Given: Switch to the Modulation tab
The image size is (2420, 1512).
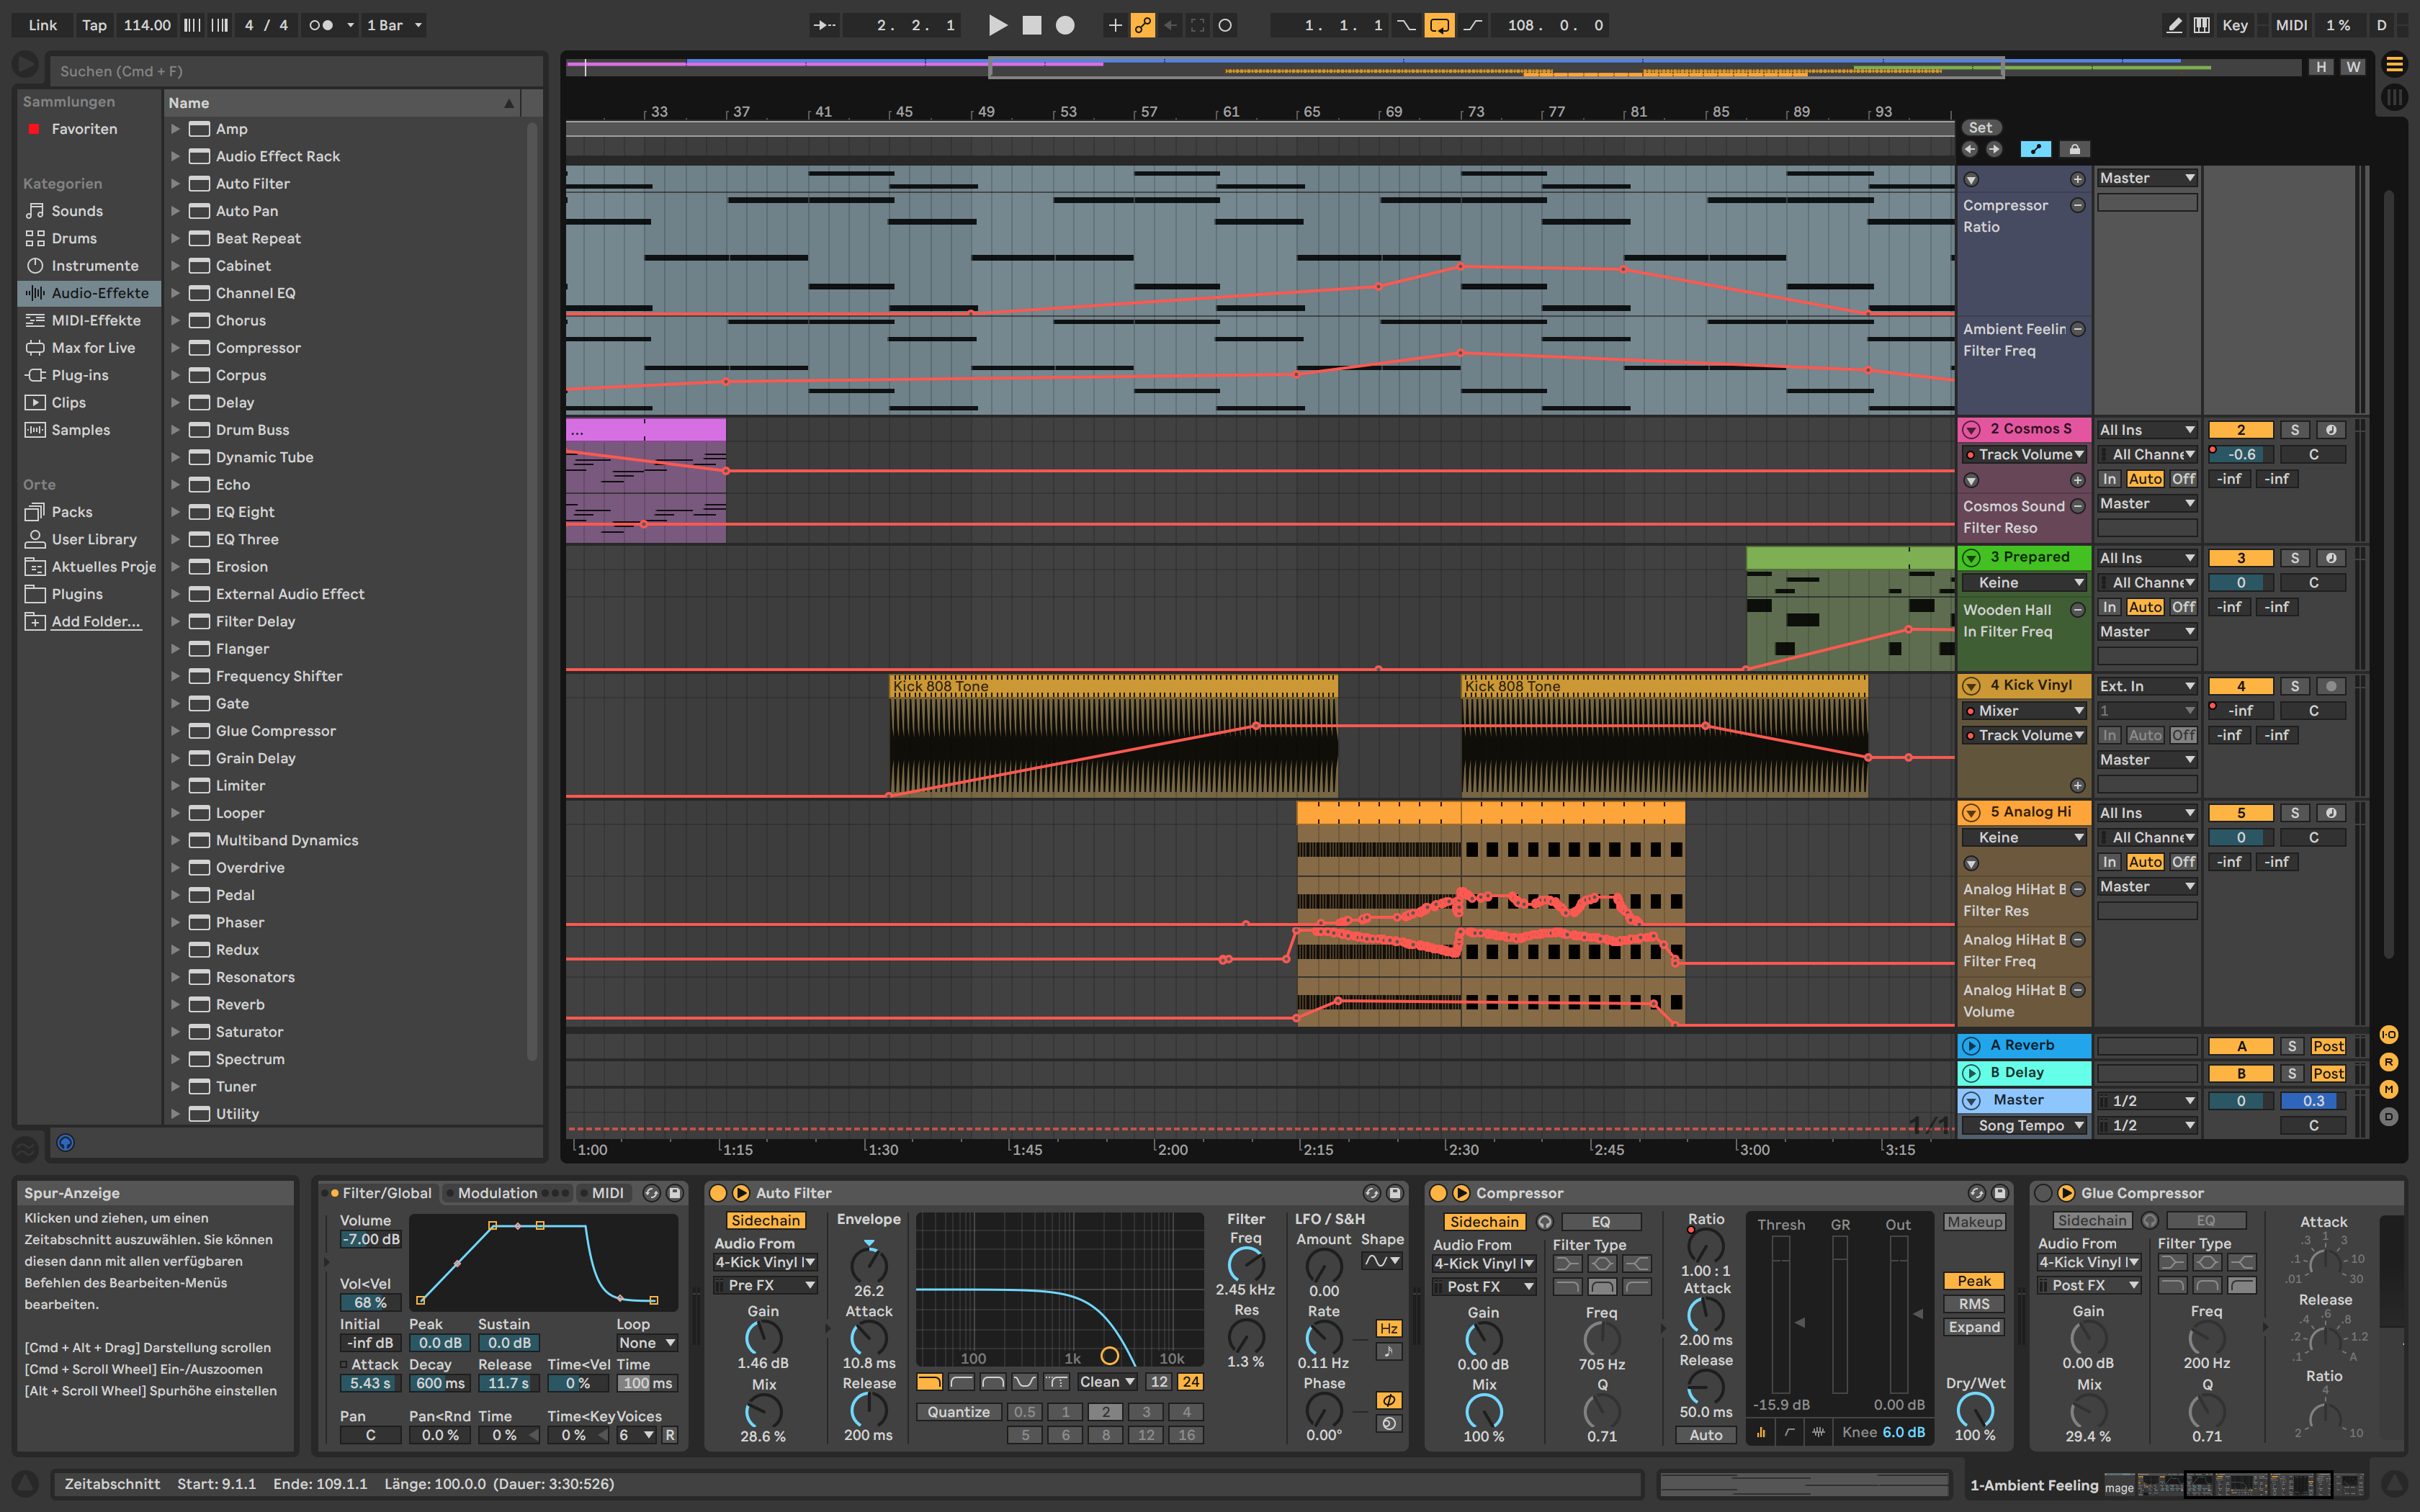Looking at the screenshot, I should click(x=497, y=1193).
